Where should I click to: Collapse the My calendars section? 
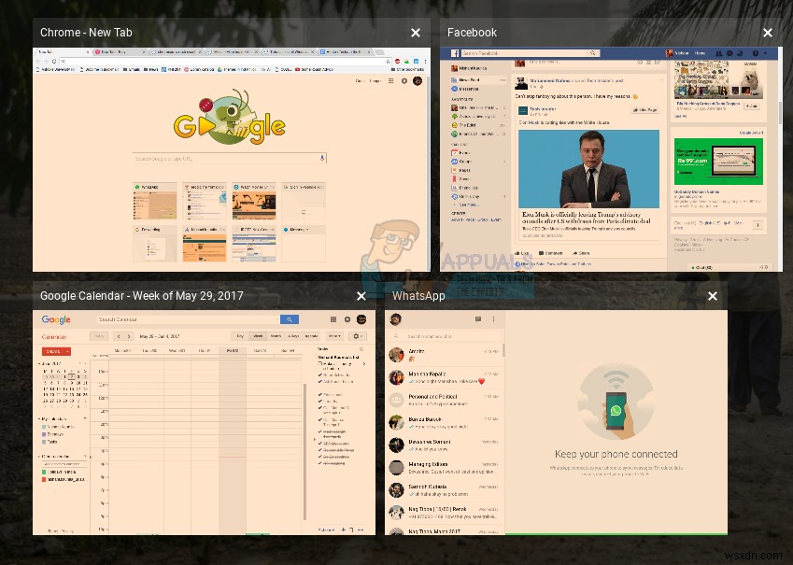tap(39, 417)
